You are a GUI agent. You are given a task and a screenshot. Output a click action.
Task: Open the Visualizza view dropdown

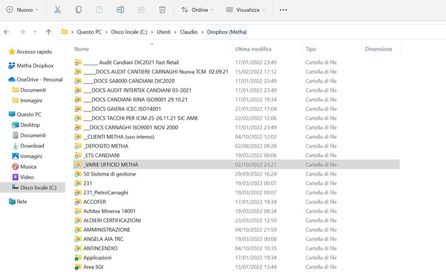click(246, 9)
